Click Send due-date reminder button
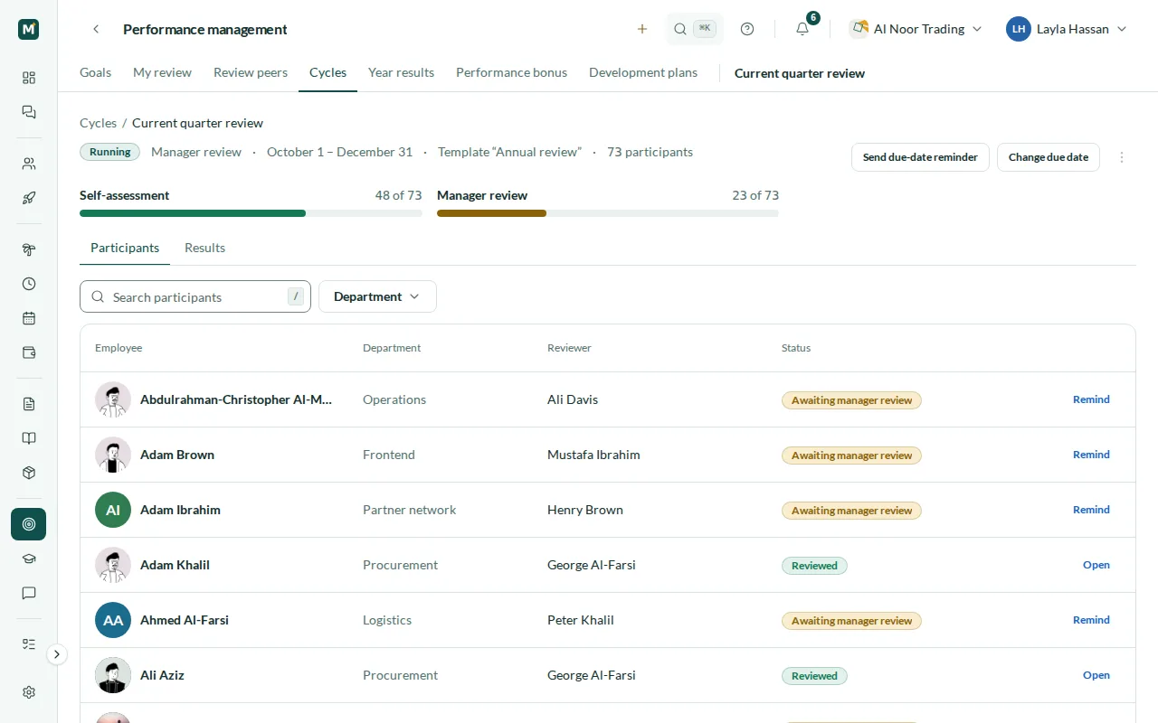Screen dimensions: 1158x723 (x=920, y=157)
